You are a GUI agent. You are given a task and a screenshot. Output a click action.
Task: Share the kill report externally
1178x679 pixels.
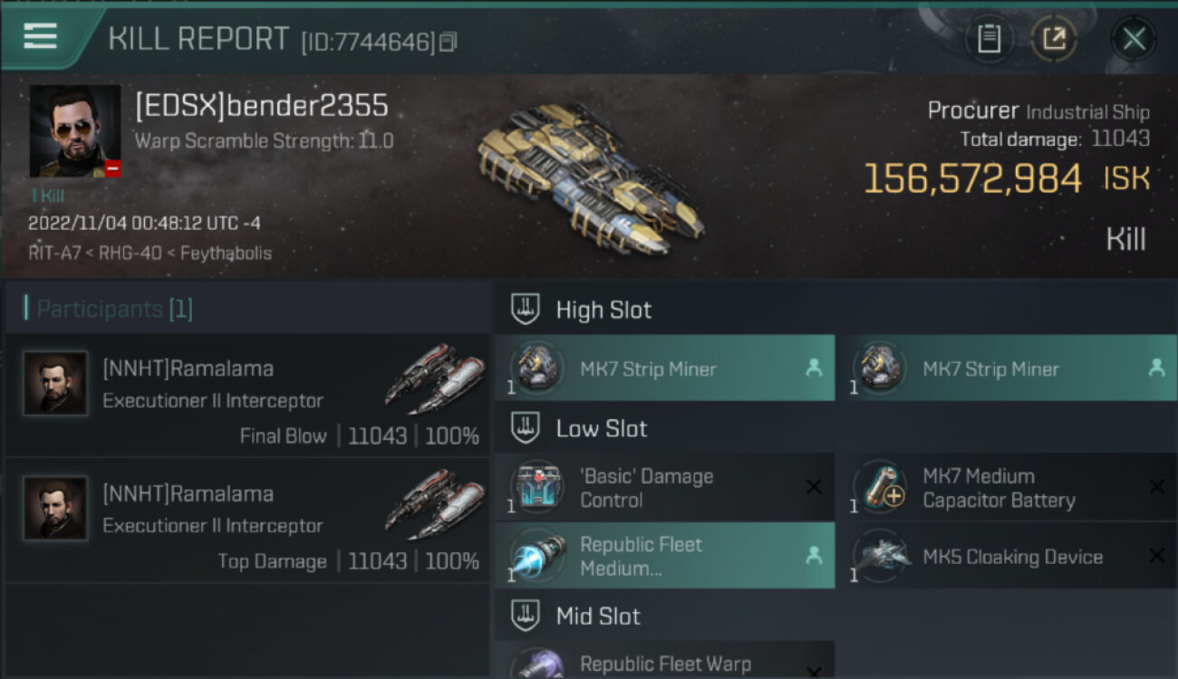[1054, 39]
